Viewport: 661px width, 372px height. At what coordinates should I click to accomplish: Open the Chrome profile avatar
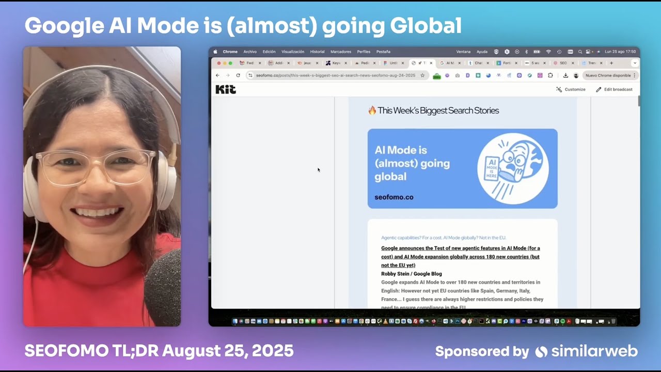pos(576,75)
